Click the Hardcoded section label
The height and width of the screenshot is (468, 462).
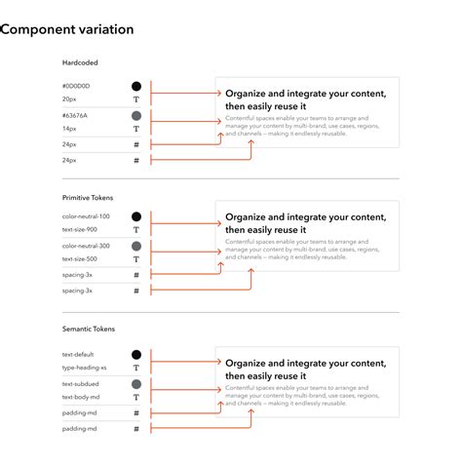click(80, 62)
